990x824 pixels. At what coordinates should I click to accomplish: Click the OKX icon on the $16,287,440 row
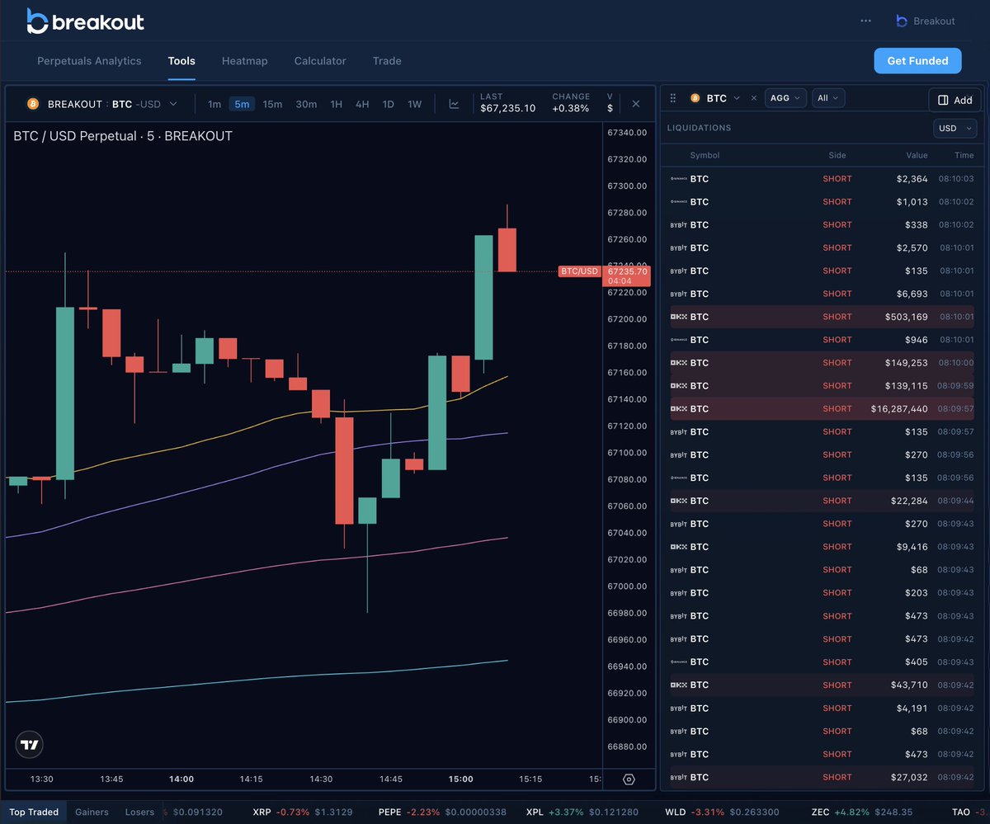(x=678, y=409)
